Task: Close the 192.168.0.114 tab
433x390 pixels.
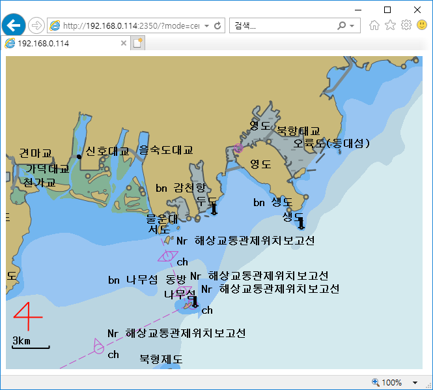Action: 124,43
